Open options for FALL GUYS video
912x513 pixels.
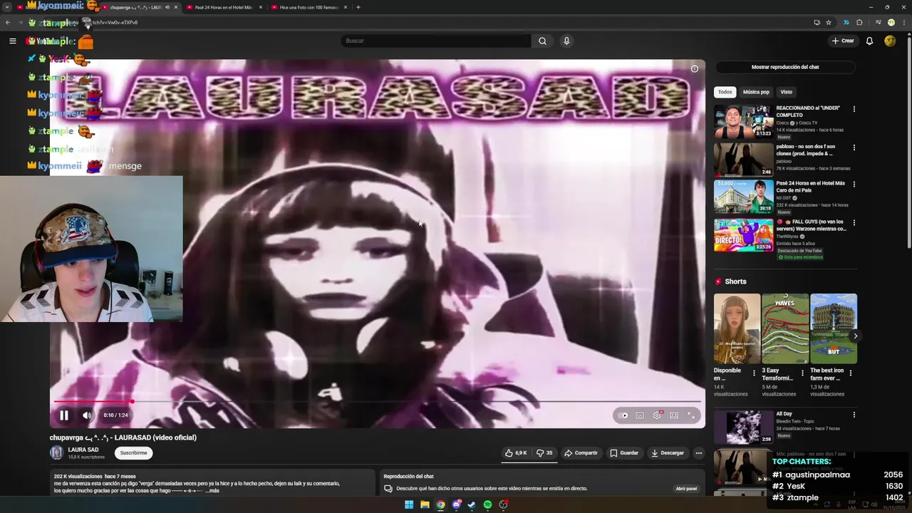click(x=854, y=222)
